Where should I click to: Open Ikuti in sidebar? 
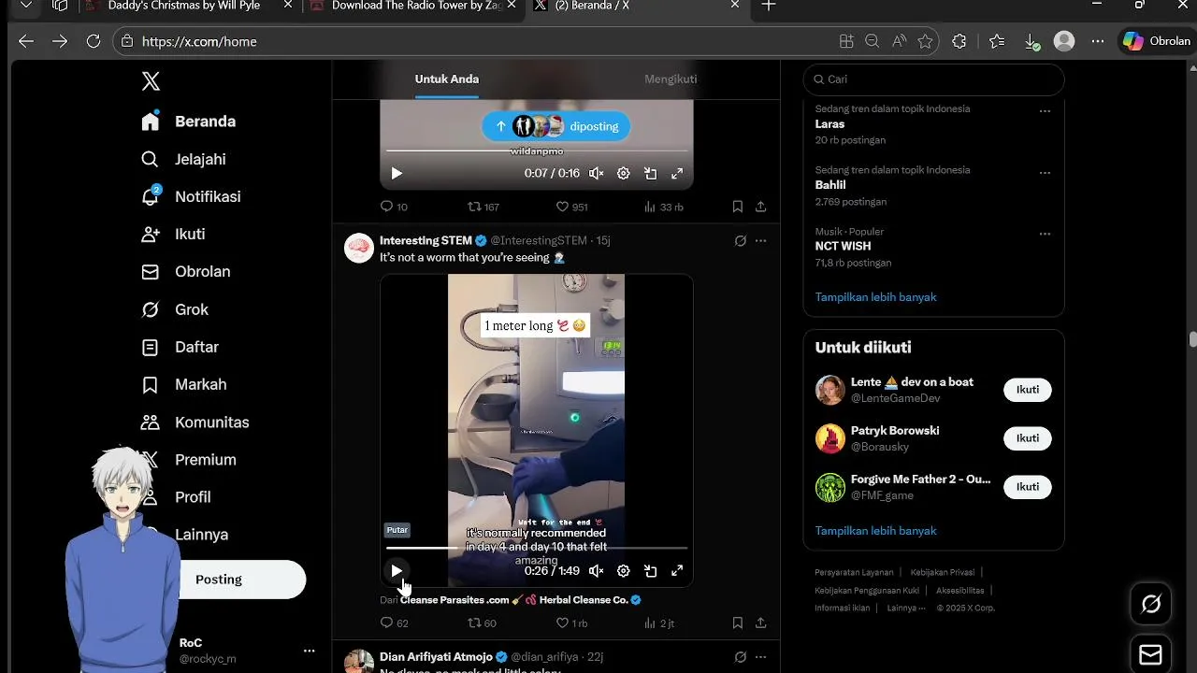pyautogui.click(x=173, y=234)
